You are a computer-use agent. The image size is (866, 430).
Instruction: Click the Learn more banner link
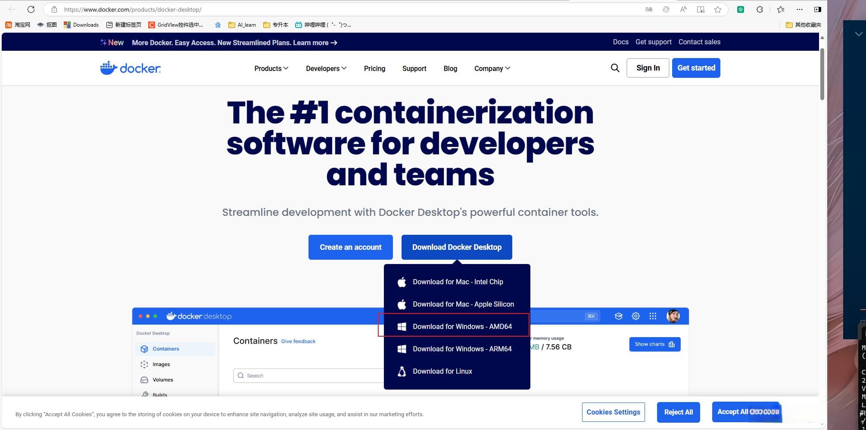pos(315,43)
